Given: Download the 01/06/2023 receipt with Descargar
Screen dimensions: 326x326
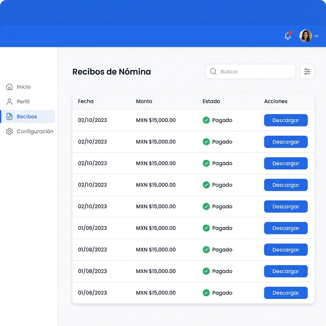Looking at the screenshot, I should pyautogui.click(x=286, y=293).
